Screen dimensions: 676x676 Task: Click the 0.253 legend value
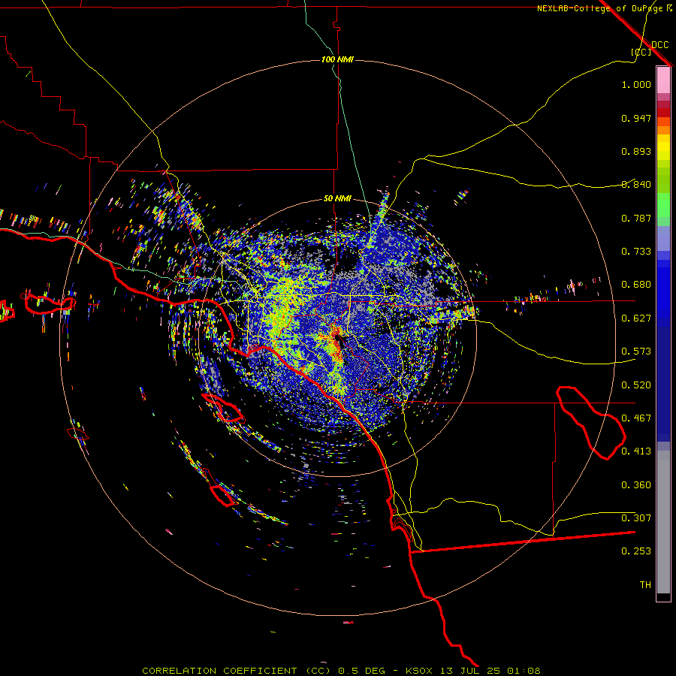pos(636,551)
